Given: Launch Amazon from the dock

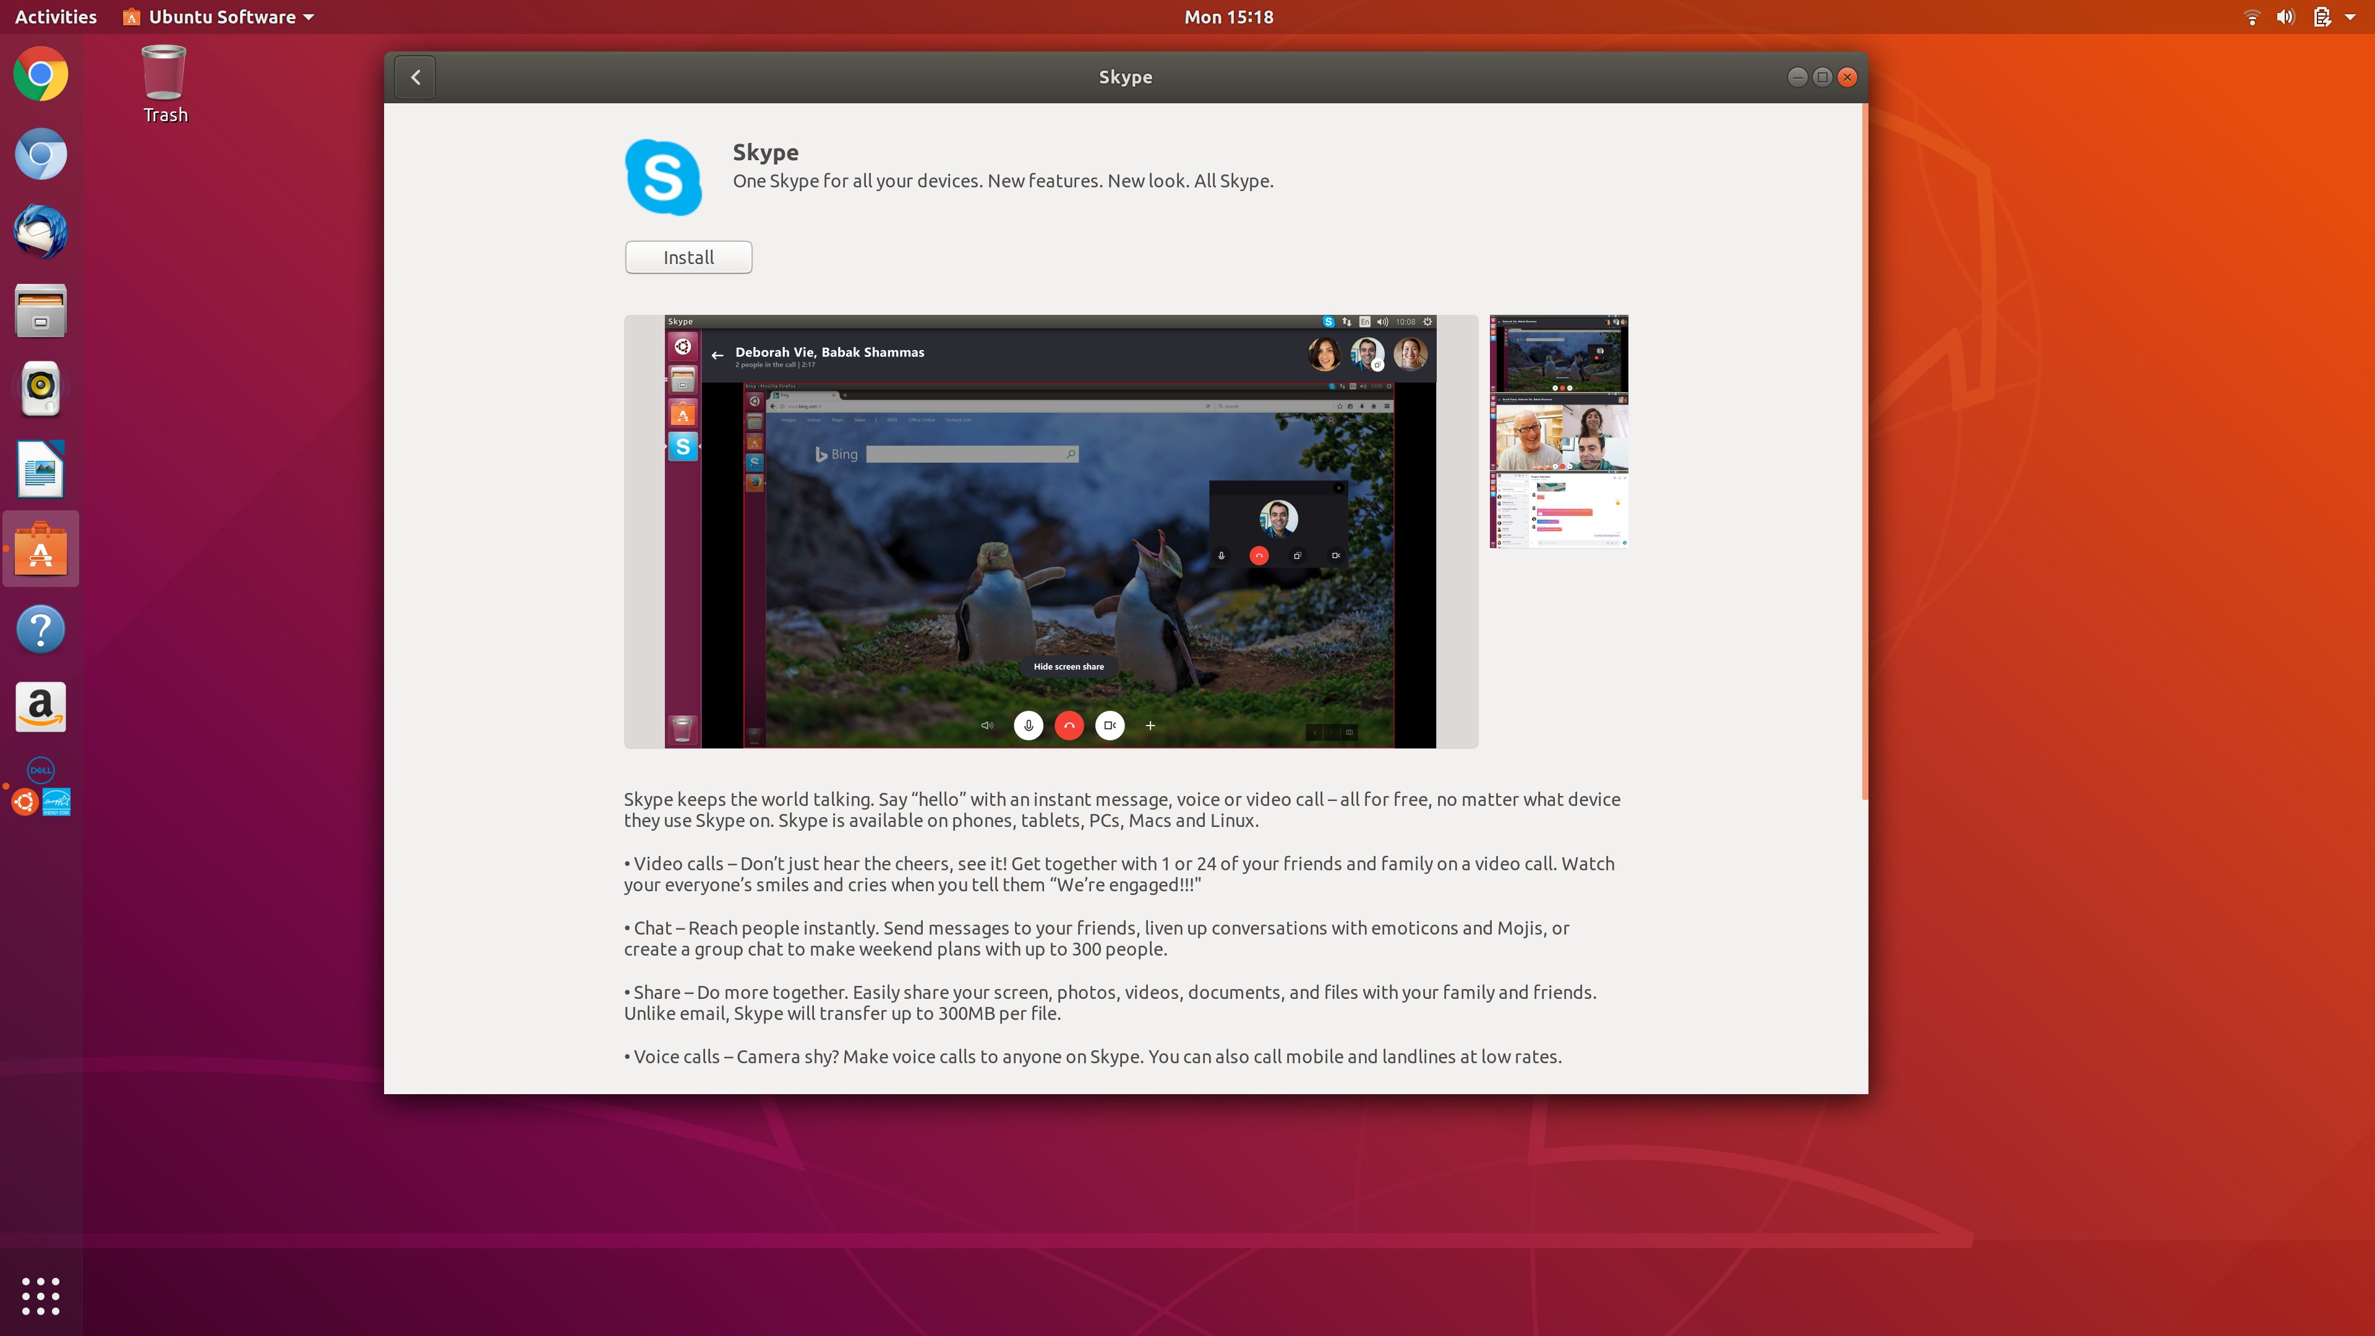Looking at the screenshot, I should [x=41, y=707].
